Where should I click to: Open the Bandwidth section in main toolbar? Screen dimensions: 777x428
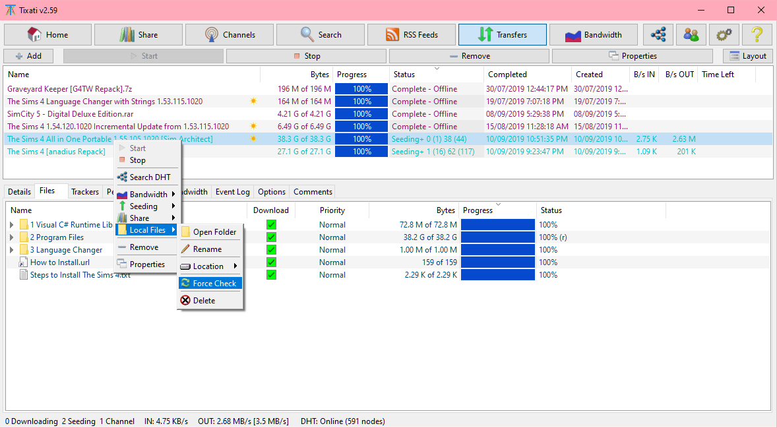(x=593, y=35)
